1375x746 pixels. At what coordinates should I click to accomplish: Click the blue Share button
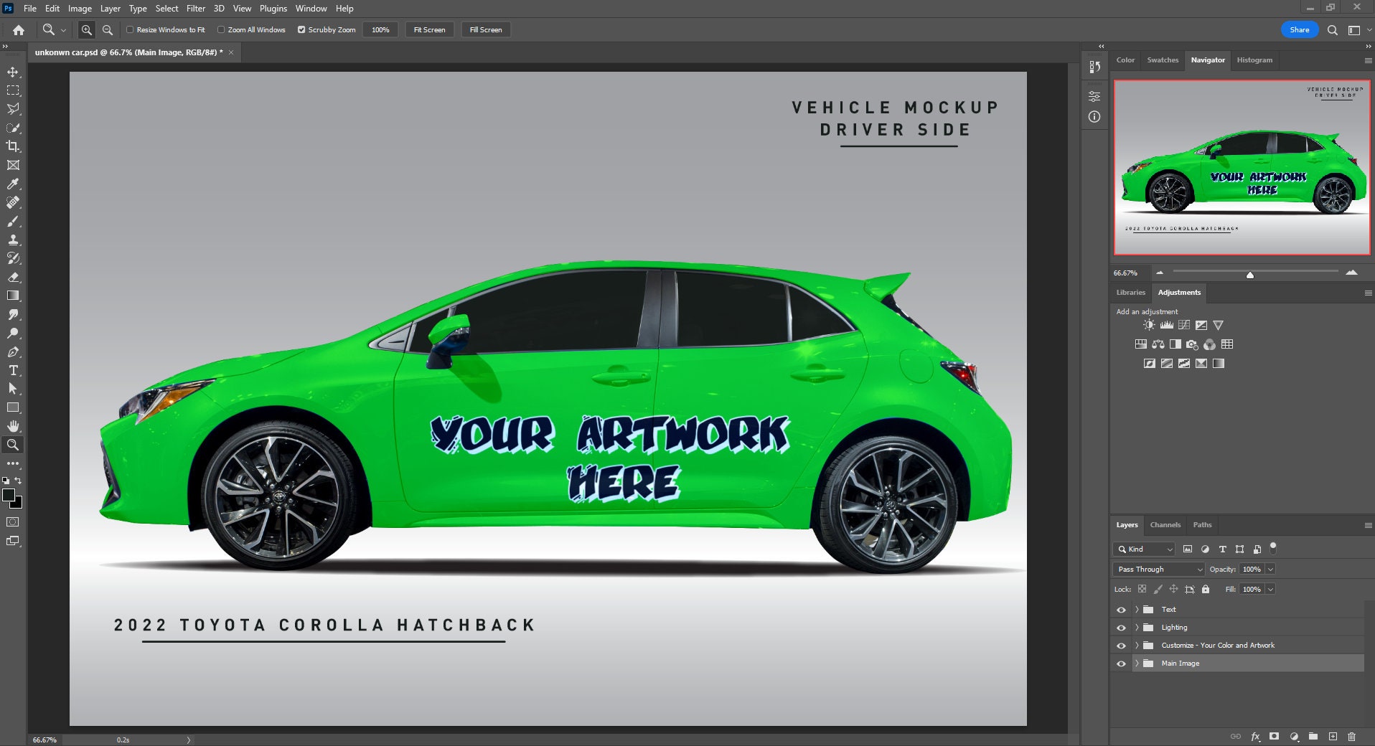1299,30
